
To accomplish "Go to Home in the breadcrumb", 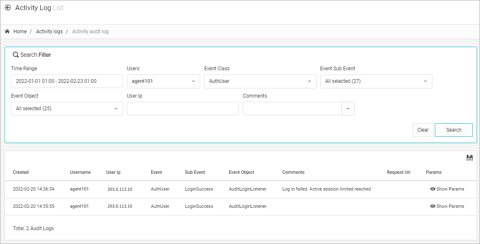I will (x=20, y=32).
